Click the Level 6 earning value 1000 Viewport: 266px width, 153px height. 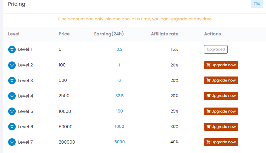pos(119,127)
